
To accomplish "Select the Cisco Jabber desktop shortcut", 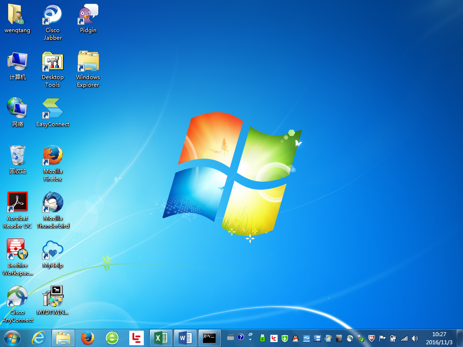I will pos(52,22).
